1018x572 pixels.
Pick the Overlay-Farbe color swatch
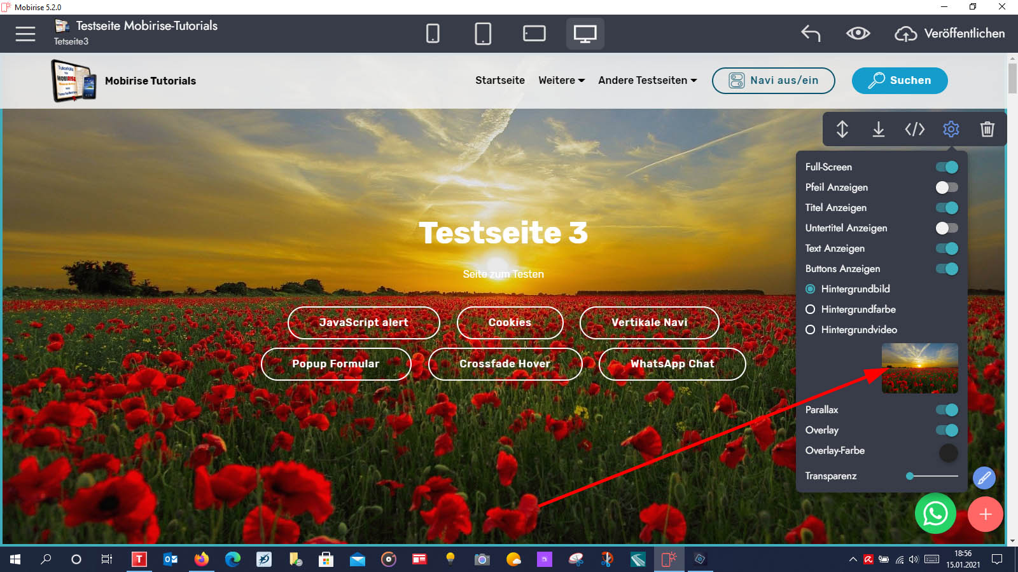tap(948, 453)
